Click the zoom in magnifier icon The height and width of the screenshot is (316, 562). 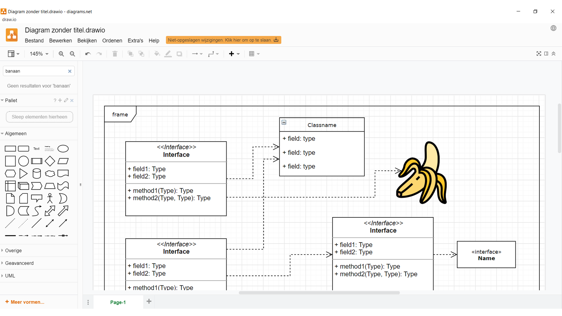[61, 54]
